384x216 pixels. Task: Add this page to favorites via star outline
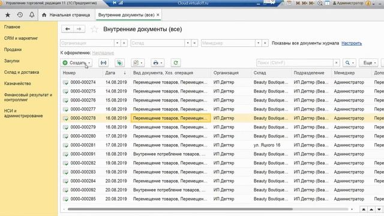(94, 29)
